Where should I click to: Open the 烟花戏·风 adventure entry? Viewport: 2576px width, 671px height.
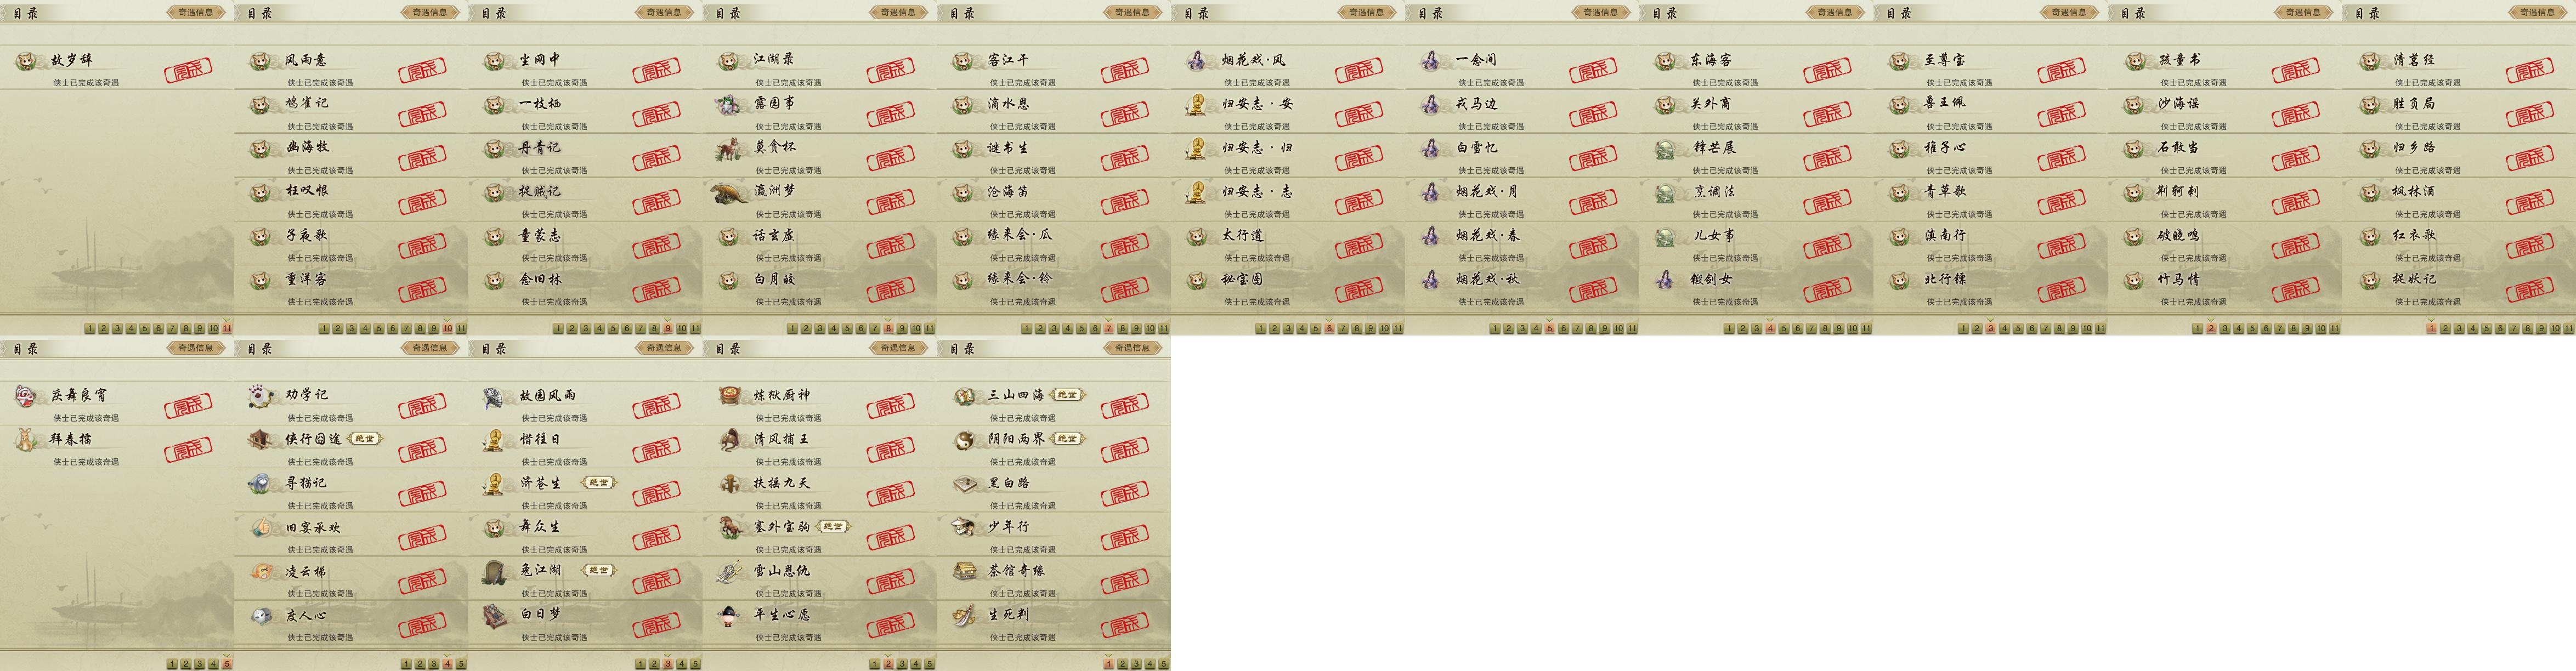click(1287, 68)
